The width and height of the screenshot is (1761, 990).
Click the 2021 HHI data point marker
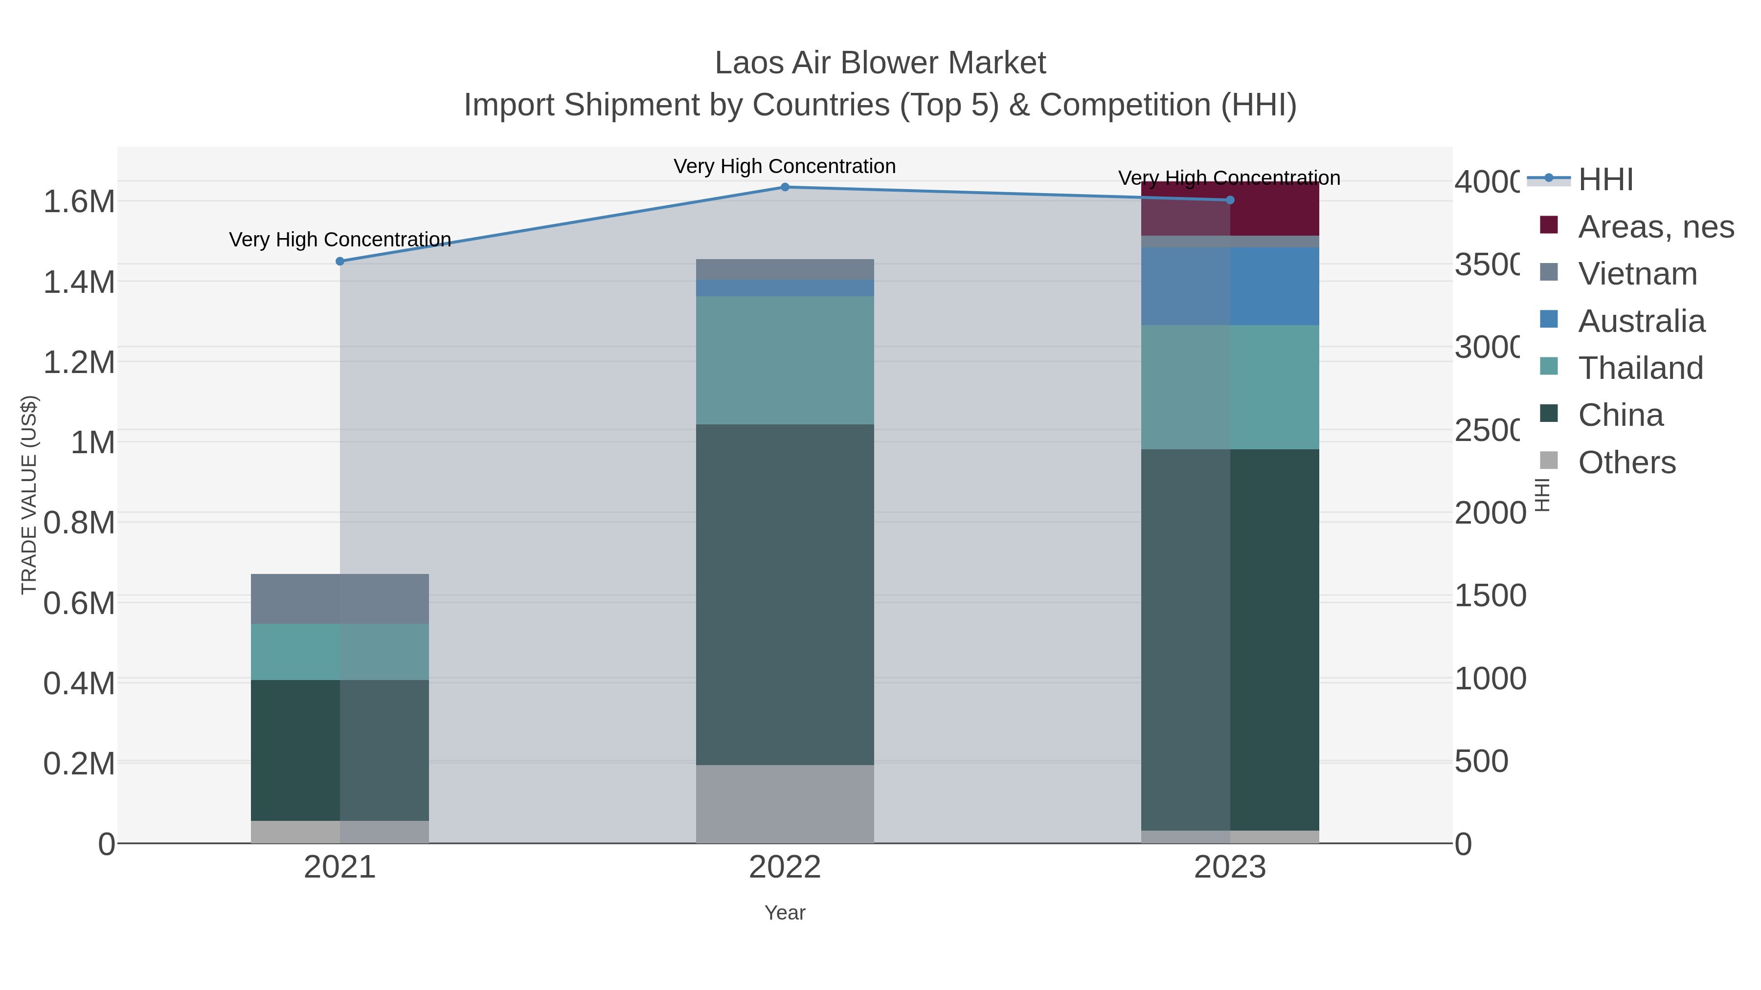pos(340,261)
